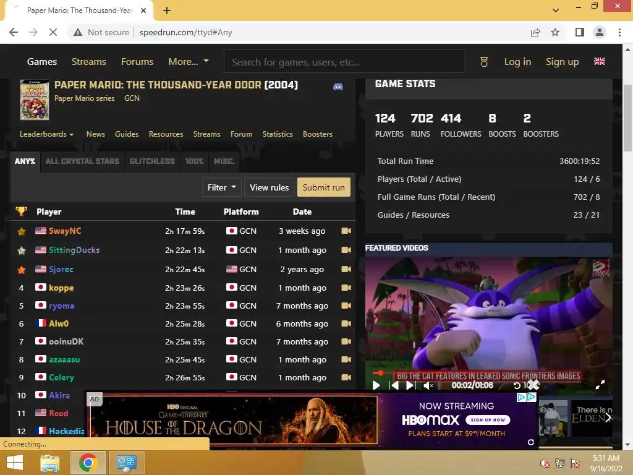Open the ooinuDK run video icon

click(x=346, y=341)
